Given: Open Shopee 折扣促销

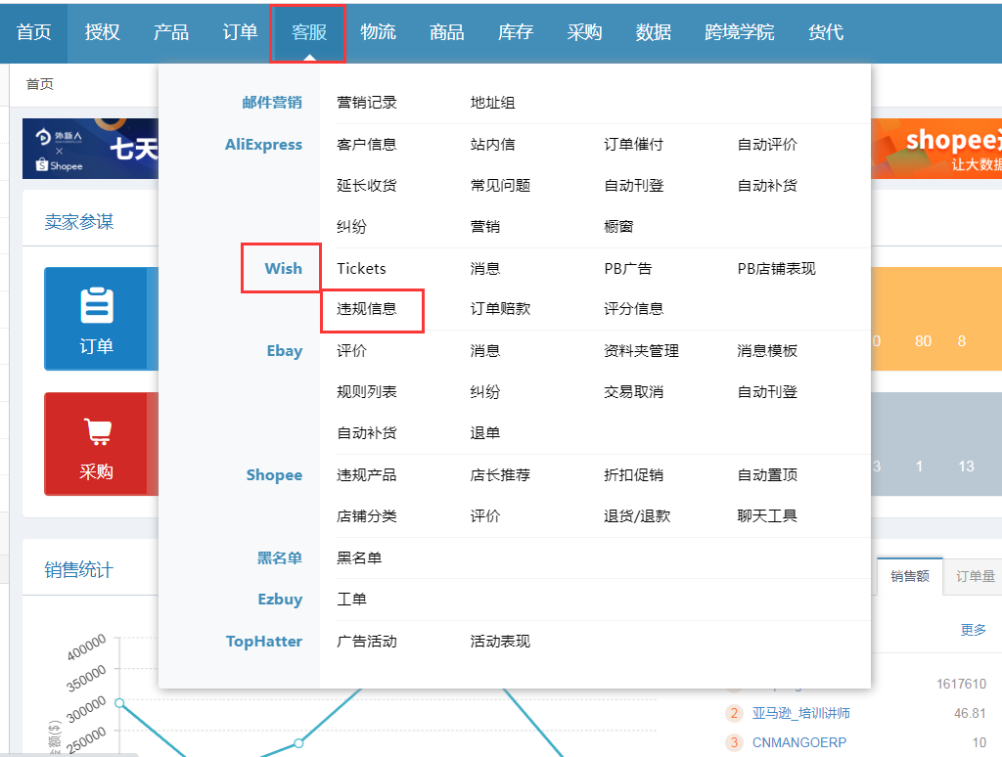Looking at the screenshot, I should 634,474.
